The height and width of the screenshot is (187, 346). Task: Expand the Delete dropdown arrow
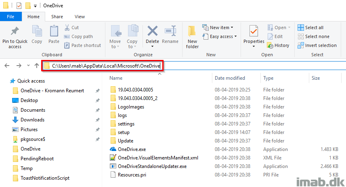(153, 47)
